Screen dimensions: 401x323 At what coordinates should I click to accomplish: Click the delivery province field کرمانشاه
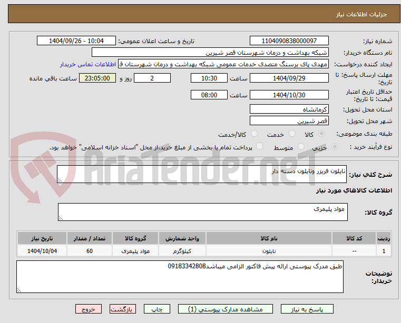click(x=289, y=109)
